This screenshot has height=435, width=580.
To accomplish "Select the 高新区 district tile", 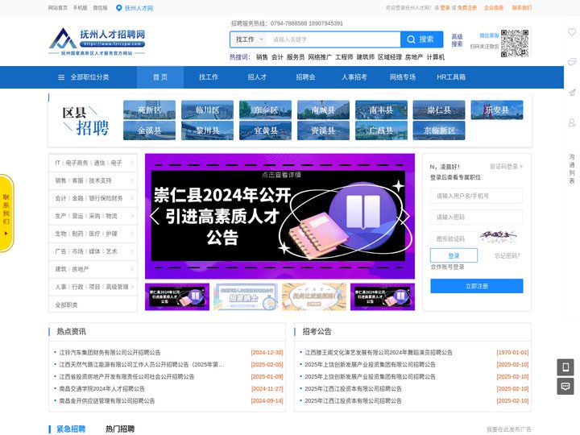I will point(150,110).
